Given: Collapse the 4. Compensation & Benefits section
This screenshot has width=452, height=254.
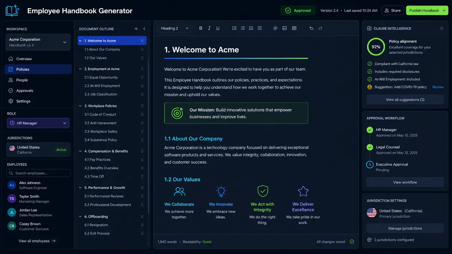Looking at the screenshot, I should (x=80, y=151).
